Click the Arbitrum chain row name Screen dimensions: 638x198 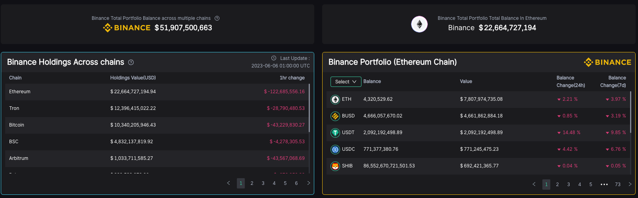pos(19,158)
